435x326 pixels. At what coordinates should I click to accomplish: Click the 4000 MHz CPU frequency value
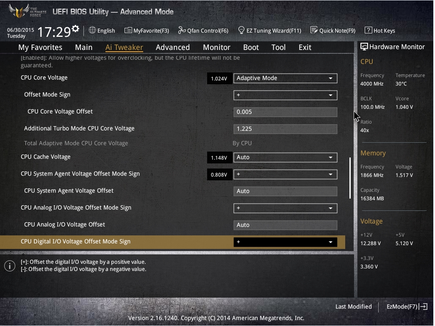(372, 84)
